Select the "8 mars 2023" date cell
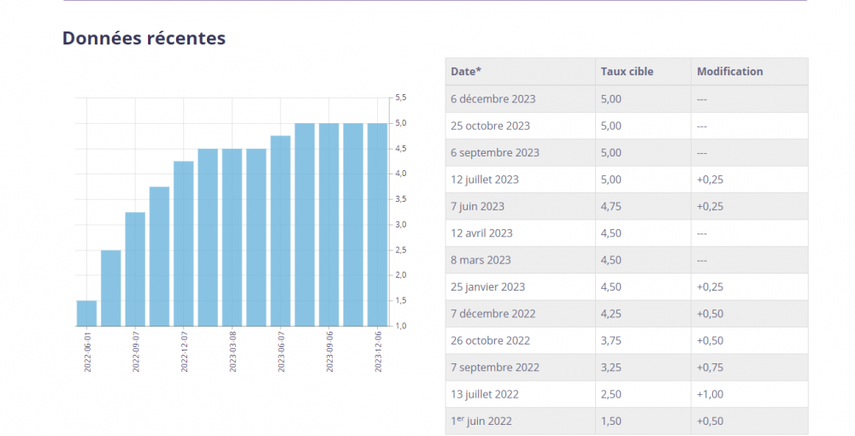Viewport: 855px width, 436px height. 481,260
